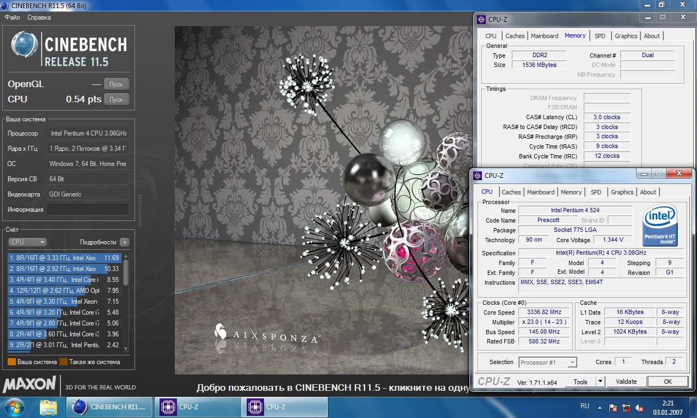Click the ranking list scrollbar down arrow
Screen dimensions: 697x418
click(126, 348)
